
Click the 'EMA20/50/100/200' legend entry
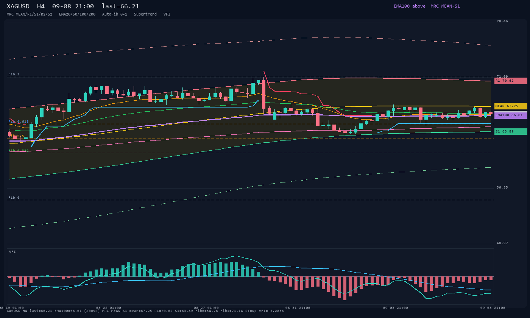[x=77, y=14]
